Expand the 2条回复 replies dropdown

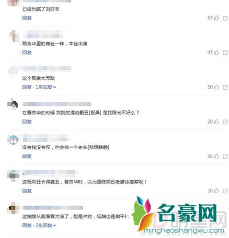click(x=46, y=225)
